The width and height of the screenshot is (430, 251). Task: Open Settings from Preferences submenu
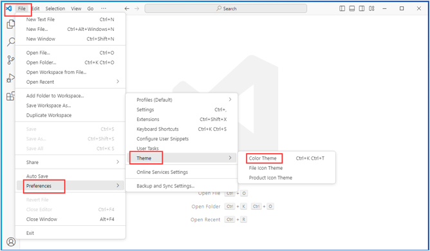click(x=182, y=109)
